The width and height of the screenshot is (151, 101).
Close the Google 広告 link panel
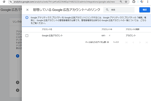(x=27, y=10)
